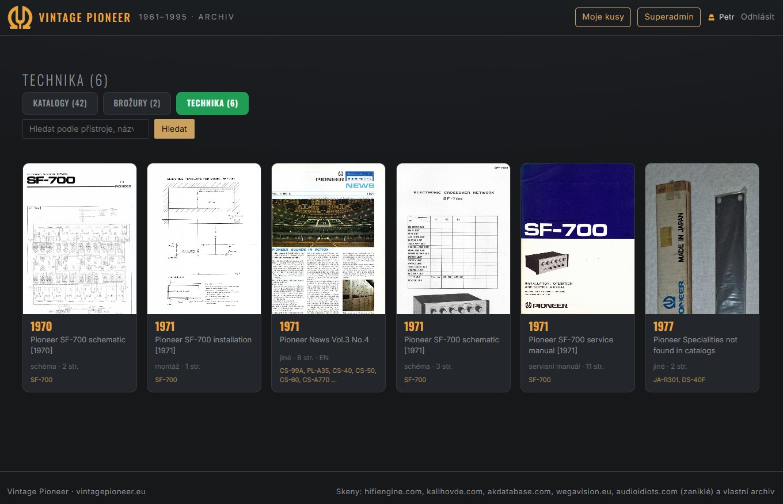Screen dimensions: 783x504
Task: Click the CS-99A, PL-A35 model tags
Action: tap(328, 375)
